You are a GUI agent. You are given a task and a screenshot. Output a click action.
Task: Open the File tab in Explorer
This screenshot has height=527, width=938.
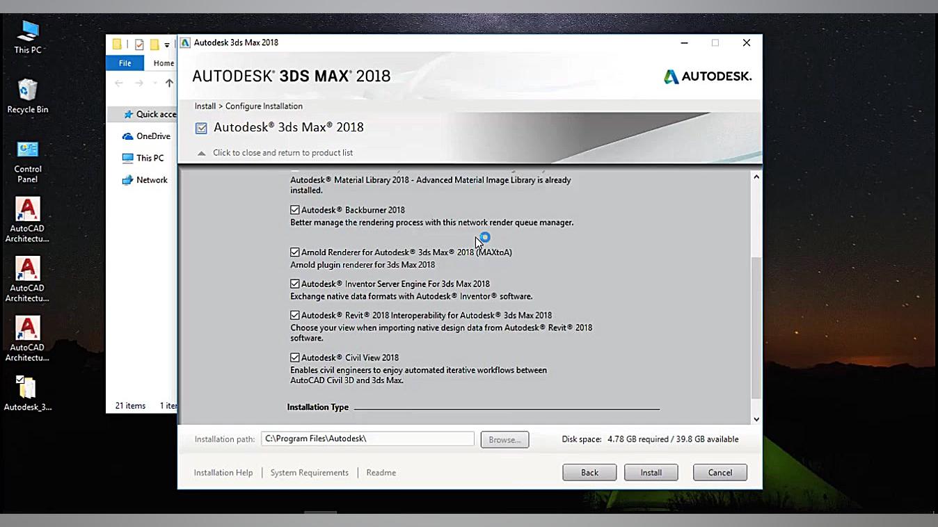point(125,63)
